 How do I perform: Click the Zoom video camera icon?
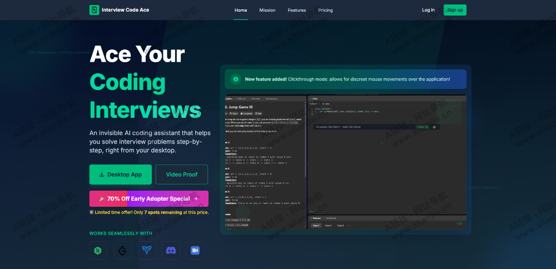pos(195,251)
